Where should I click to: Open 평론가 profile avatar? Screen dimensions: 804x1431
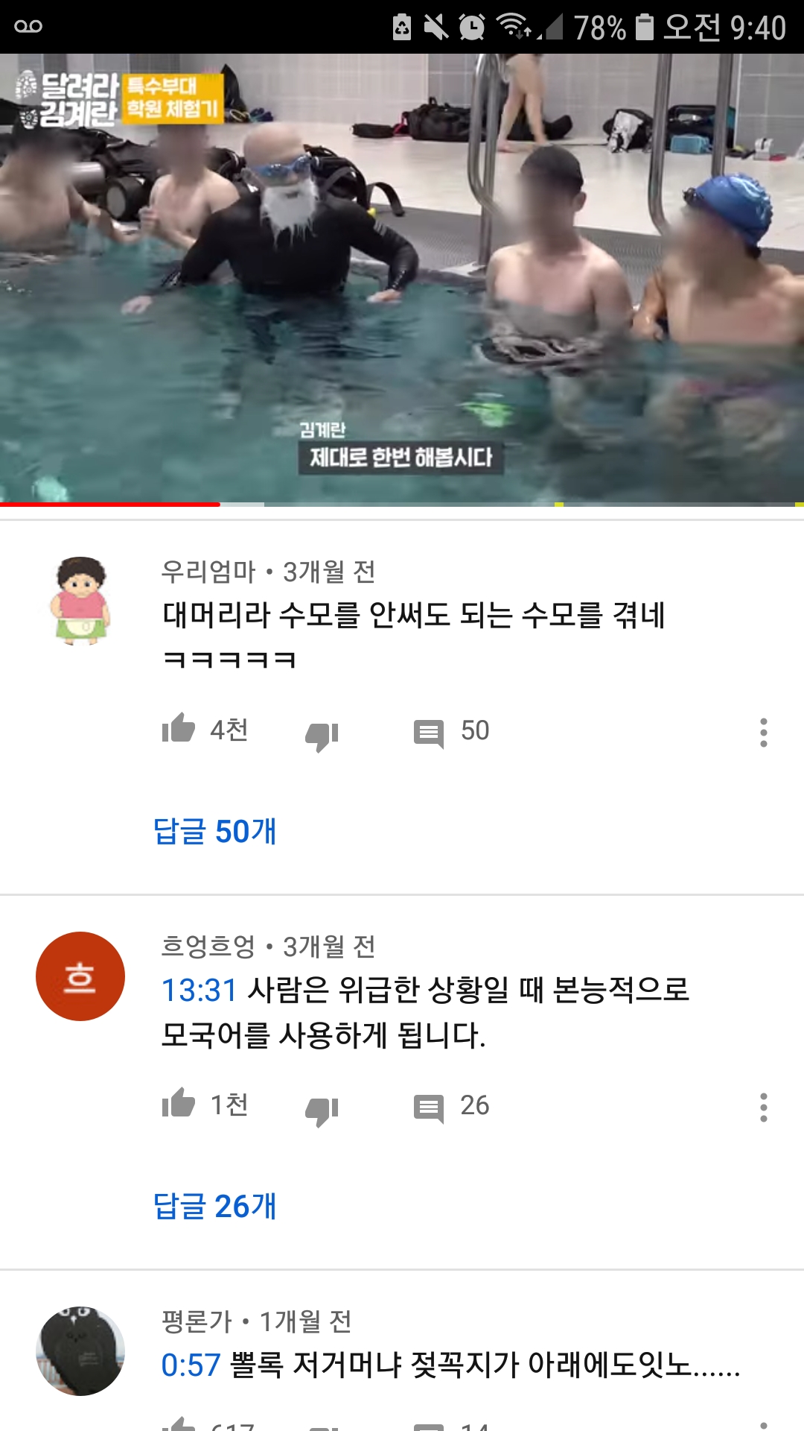coord(80,1351)
